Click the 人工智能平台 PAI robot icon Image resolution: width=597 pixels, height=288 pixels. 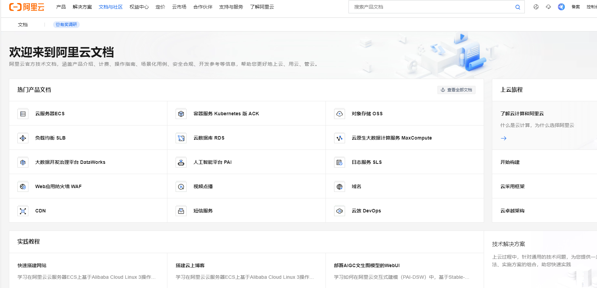pos(181,162)
